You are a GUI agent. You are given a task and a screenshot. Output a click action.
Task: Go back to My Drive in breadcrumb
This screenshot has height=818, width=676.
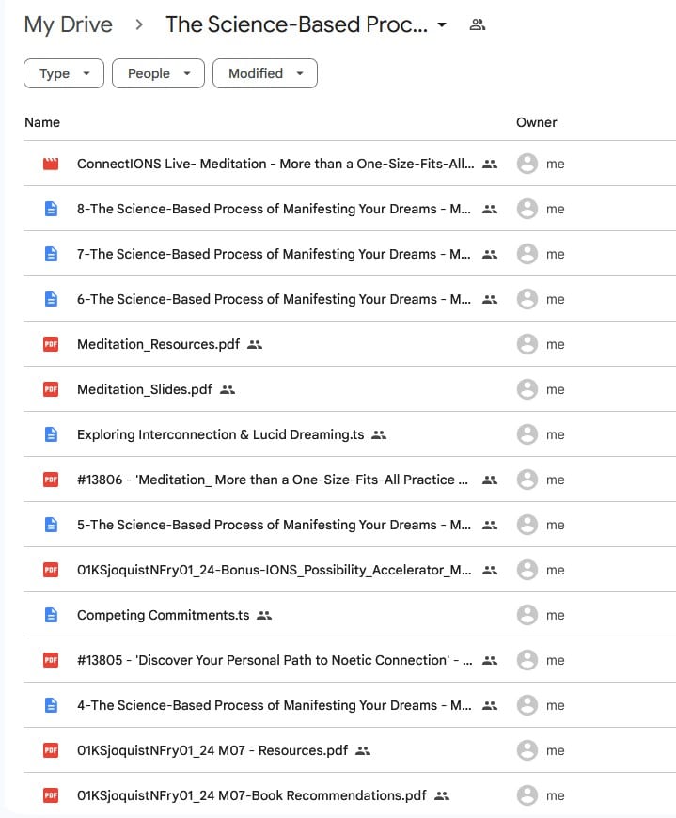(x=68, y=25)
